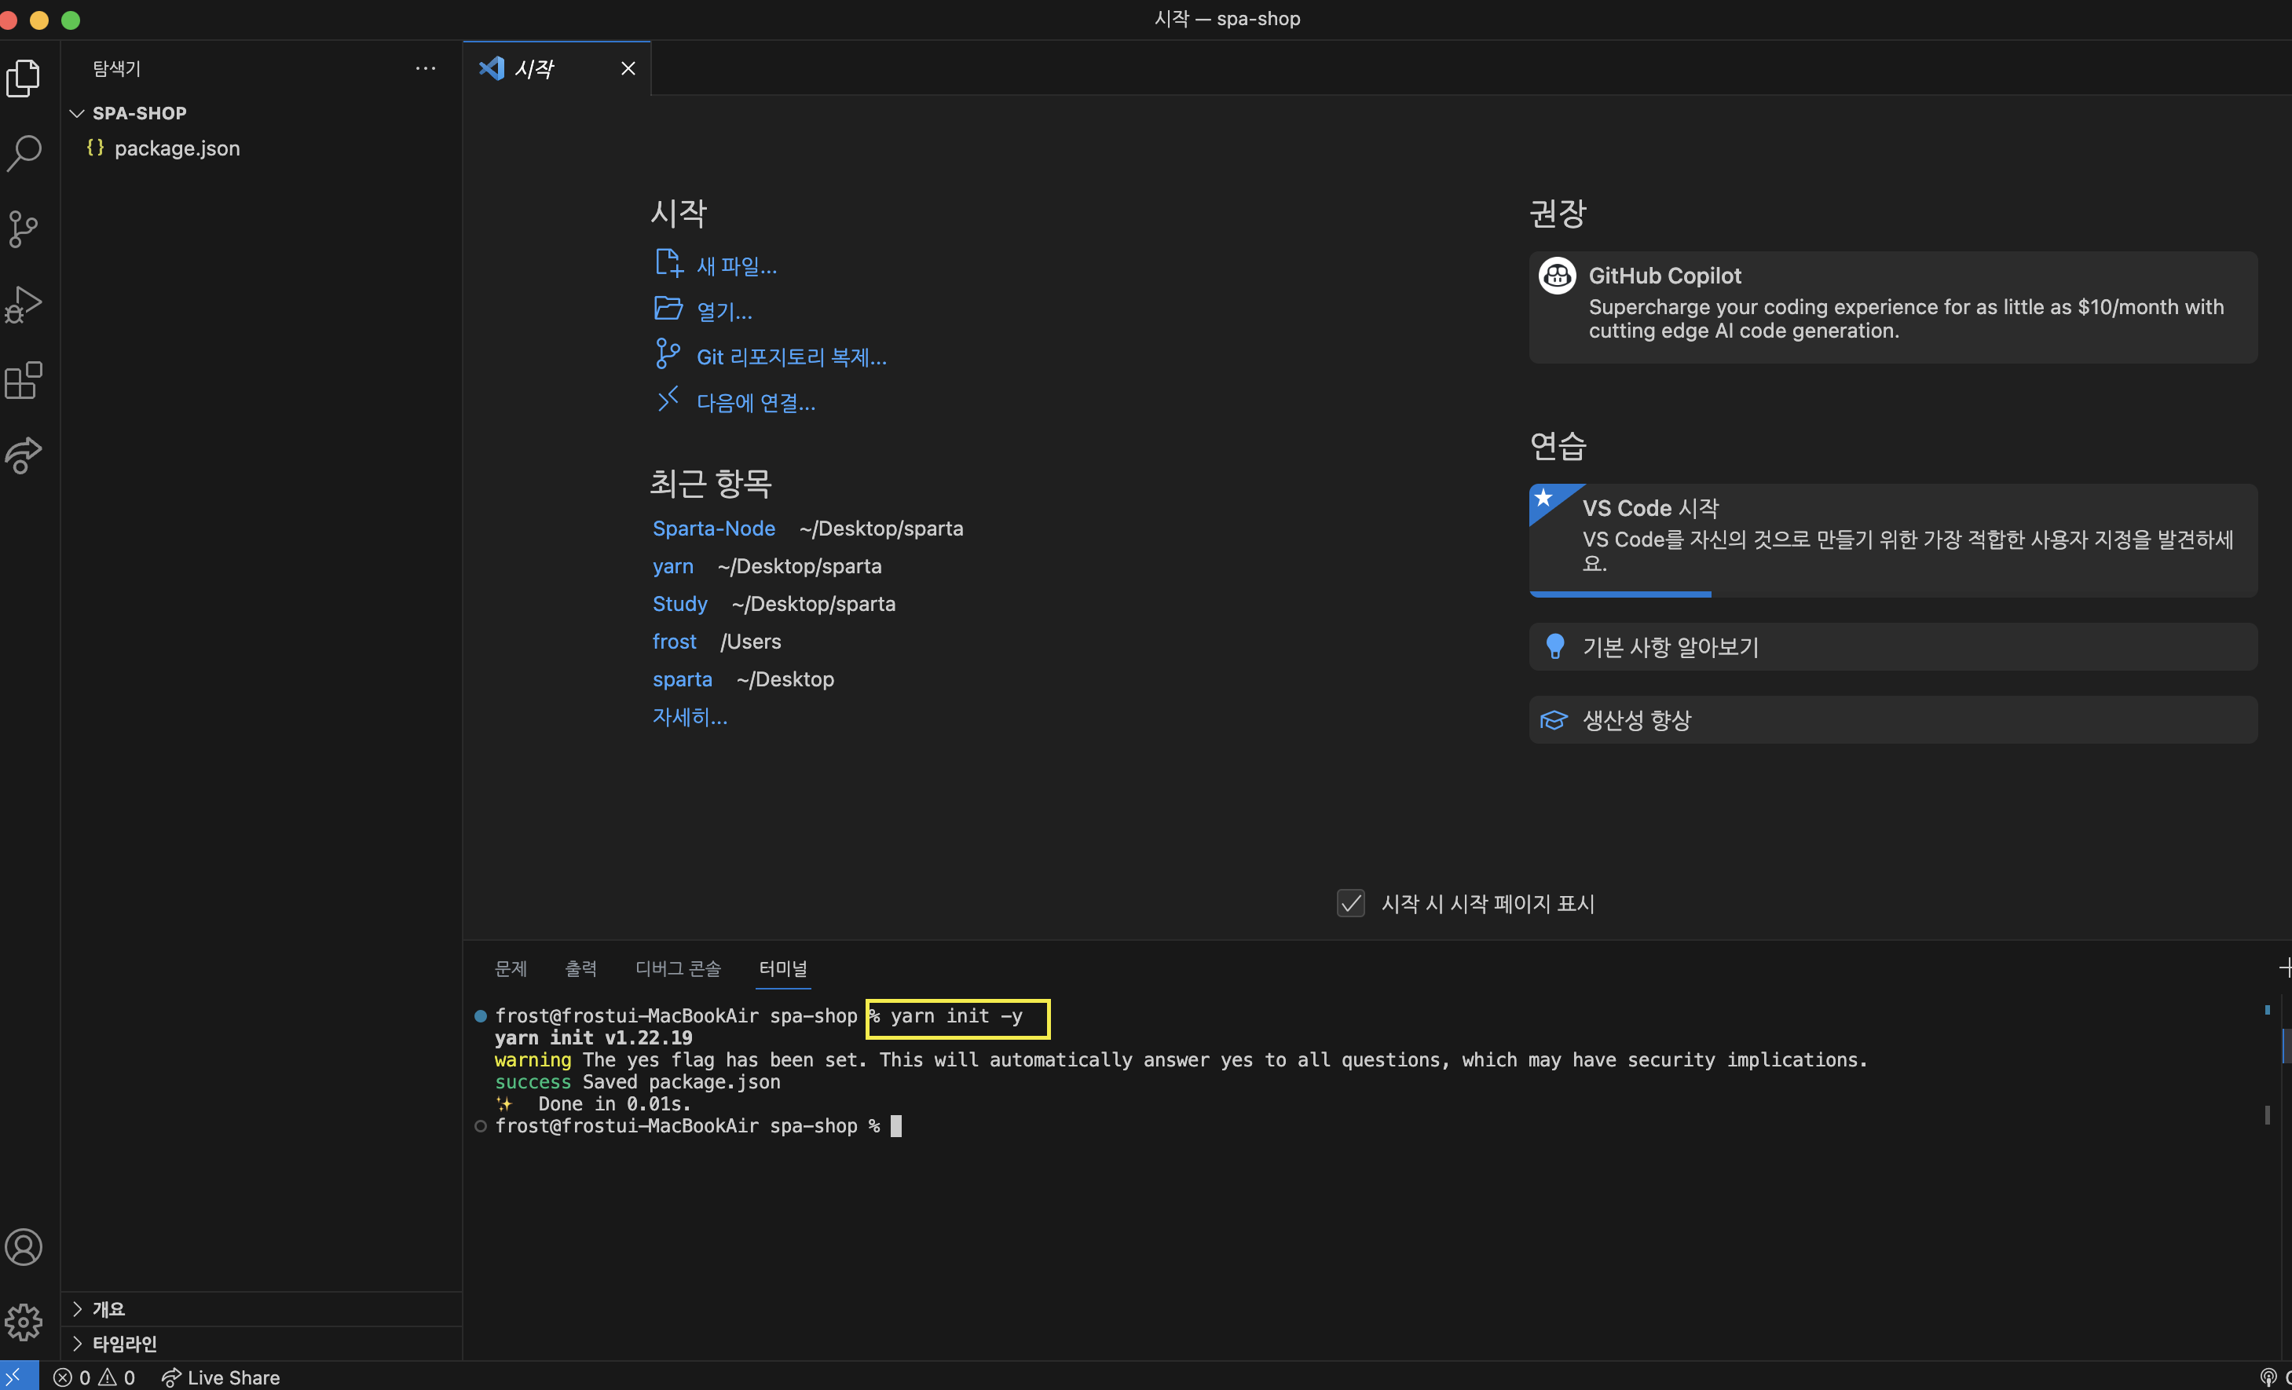
Task: Click the Accounts icon
Action: (x=24, y=1247)
